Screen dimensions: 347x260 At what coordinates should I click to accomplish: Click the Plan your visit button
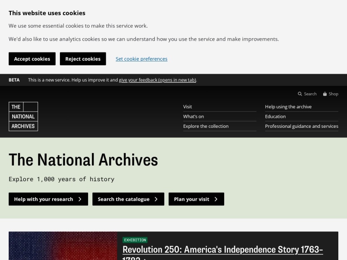[196, 199]
